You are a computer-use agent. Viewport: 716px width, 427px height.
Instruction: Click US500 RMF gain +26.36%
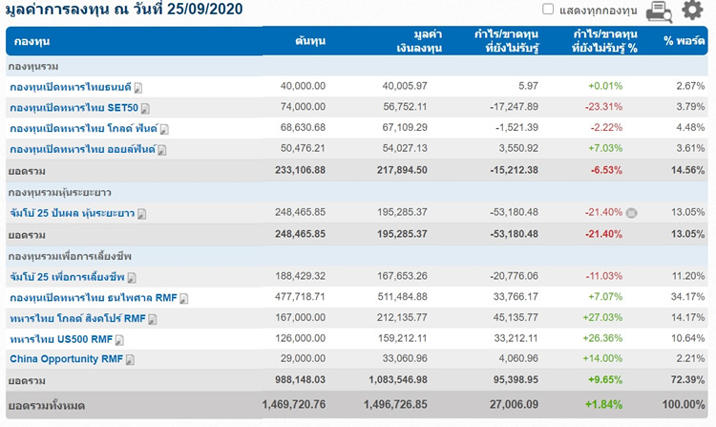click(602, 338)
